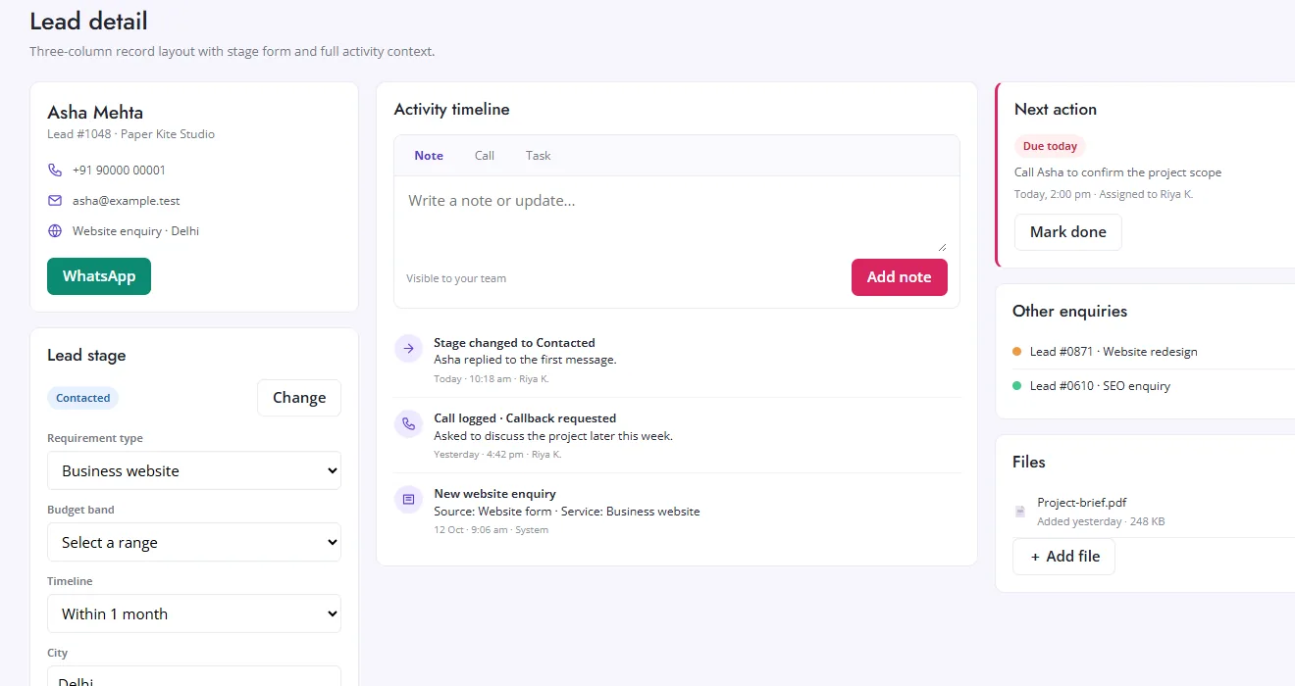
Task: Click the green dot for Lead #0610
Action: point(1017,386)
